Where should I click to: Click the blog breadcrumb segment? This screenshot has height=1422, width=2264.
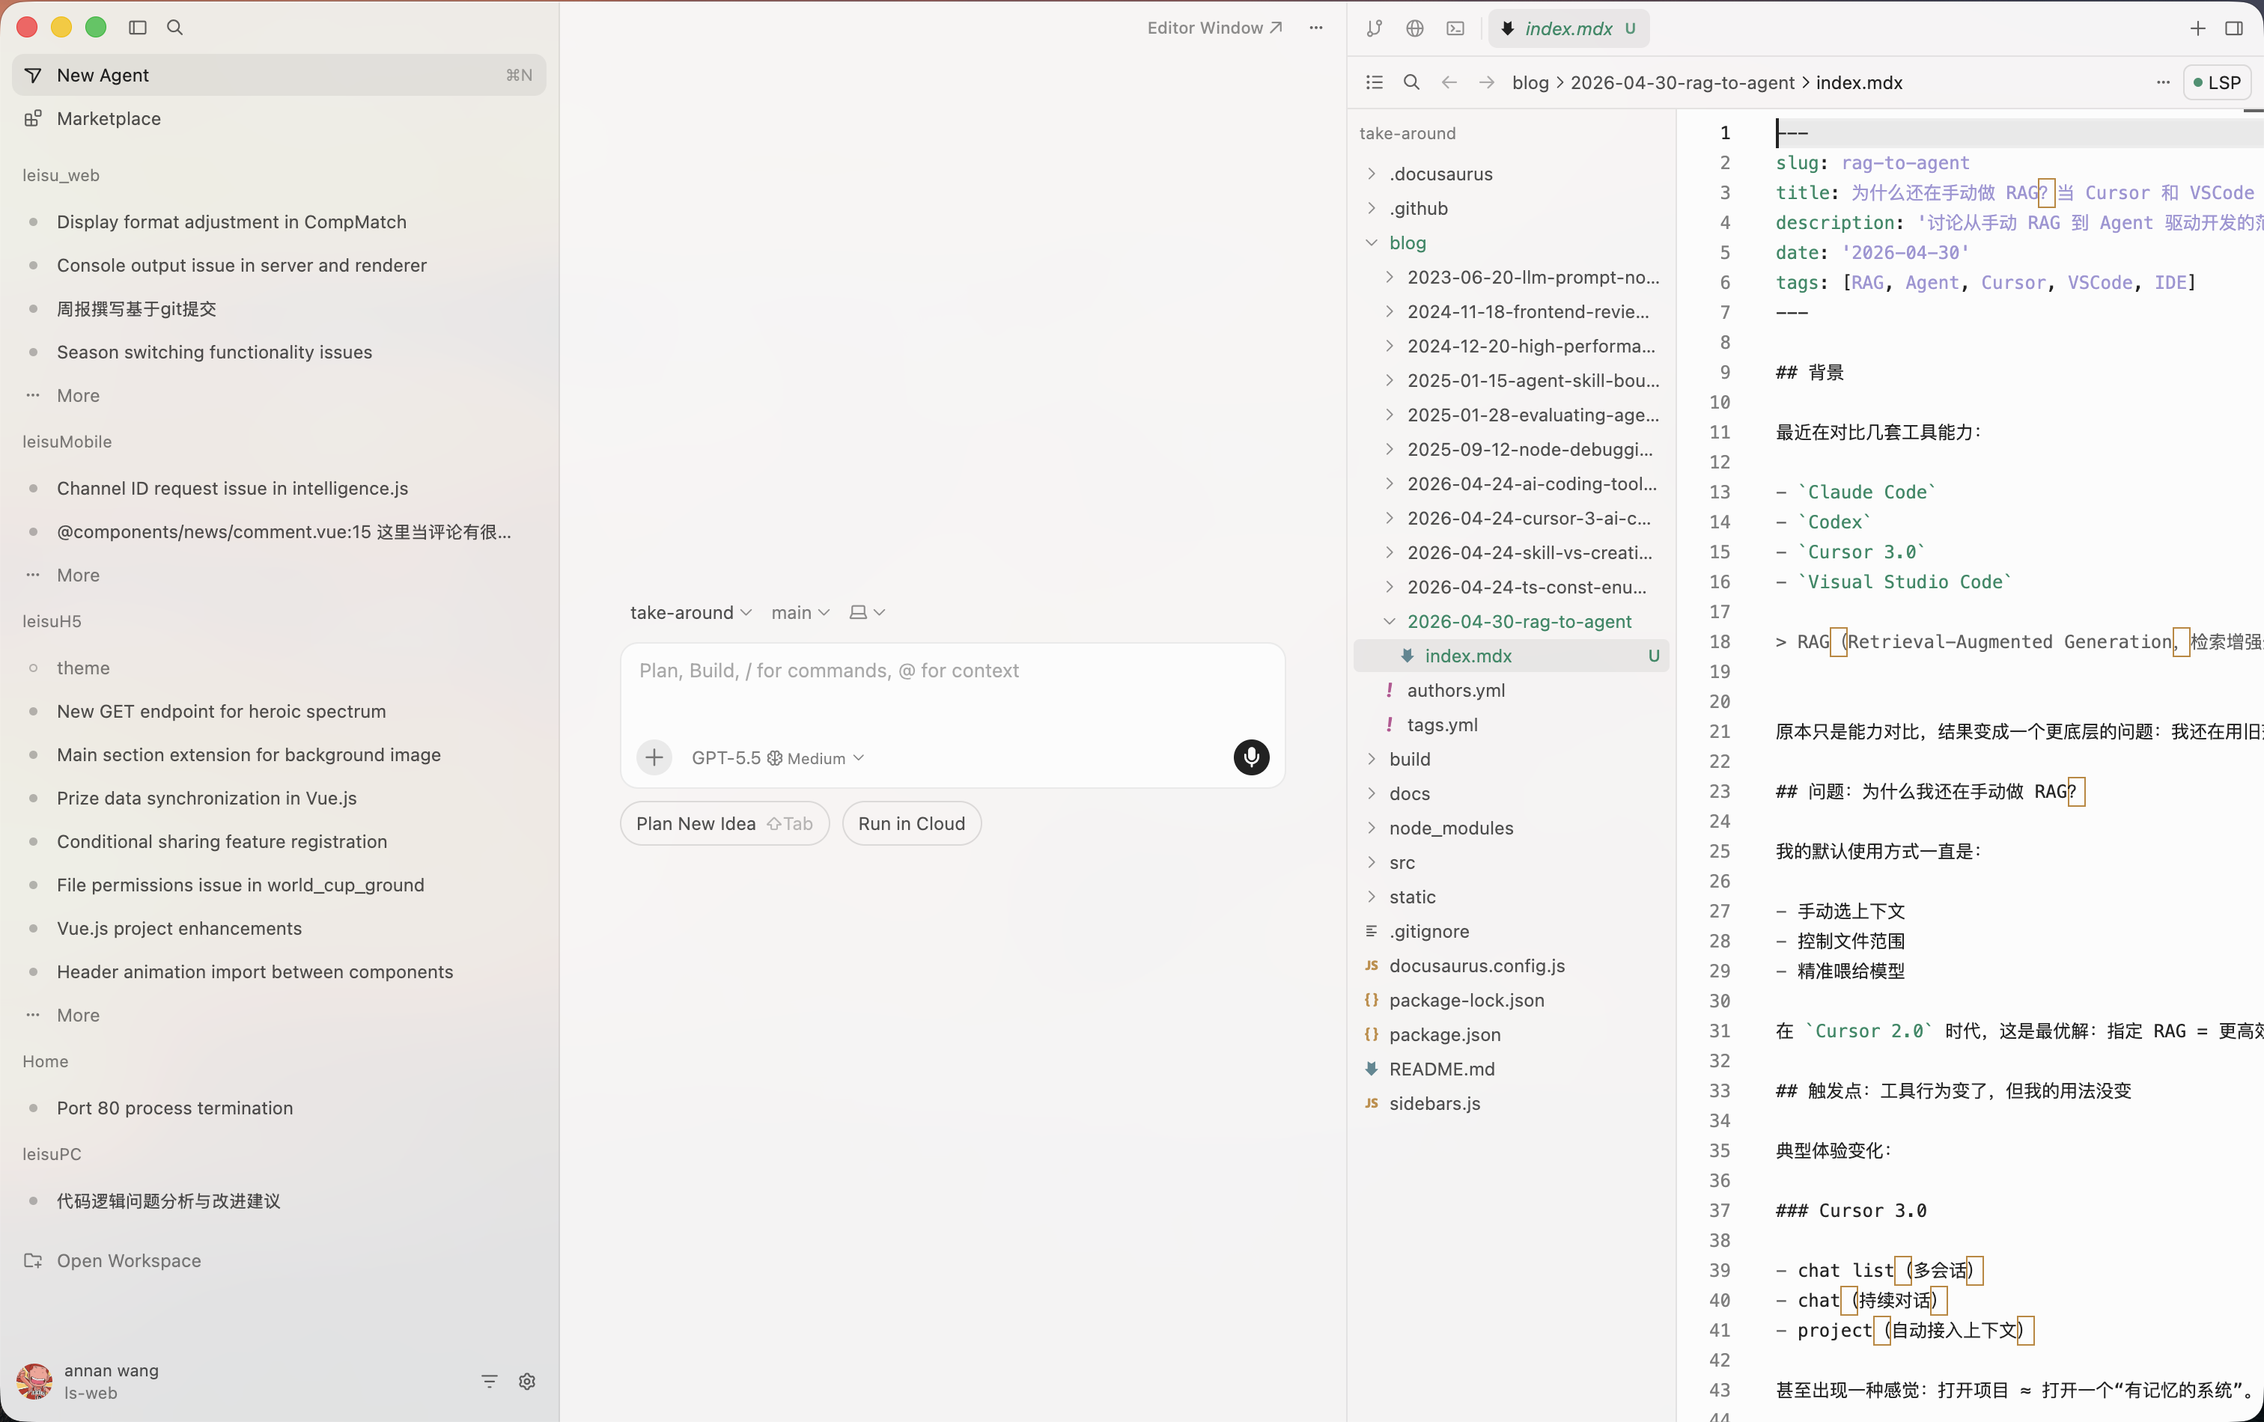point(1530,83)
